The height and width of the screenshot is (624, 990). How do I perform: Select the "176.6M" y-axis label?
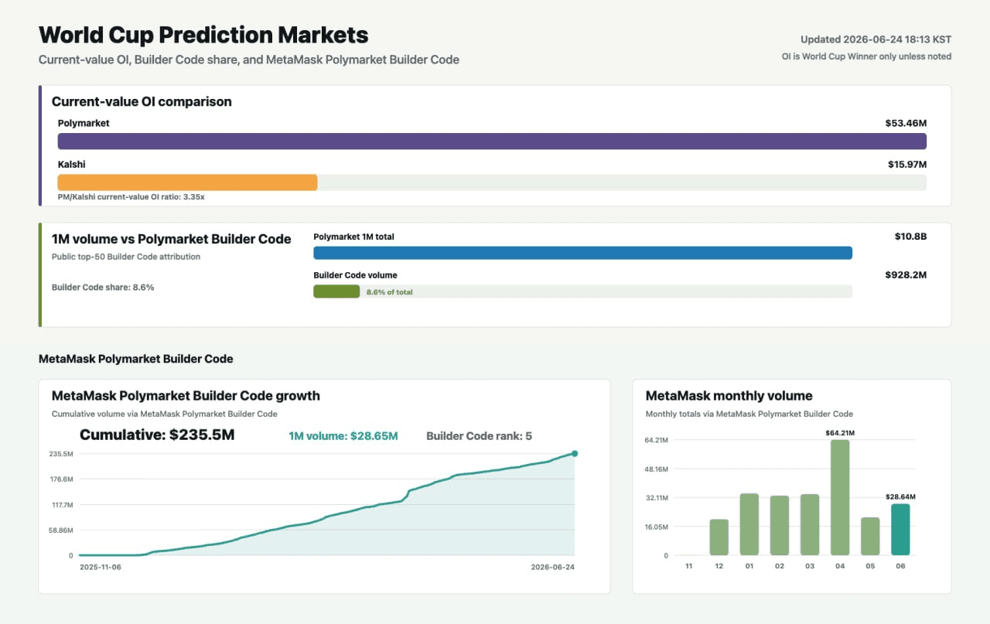(x=61, y=479)
